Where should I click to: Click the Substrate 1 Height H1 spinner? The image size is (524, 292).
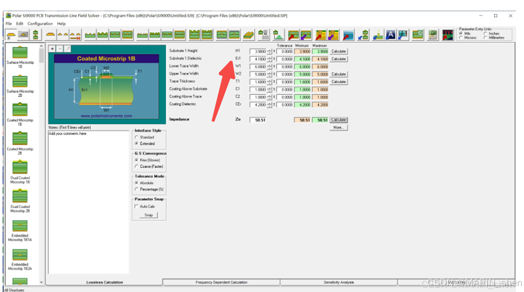tap(269, 51)
